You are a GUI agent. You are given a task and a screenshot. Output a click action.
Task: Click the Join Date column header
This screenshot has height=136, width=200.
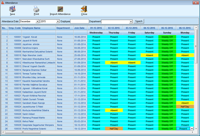pos(80,28)
